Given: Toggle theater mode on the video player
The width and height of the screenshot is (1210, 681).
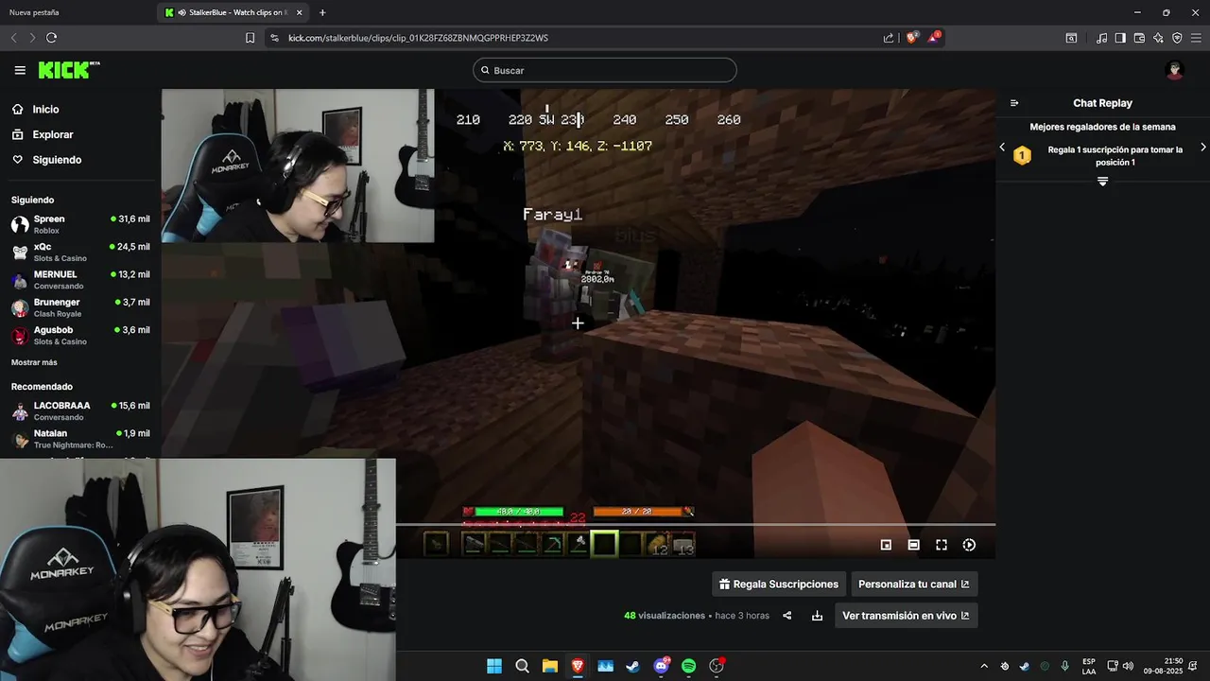Looking at the screenshot, I should point(914,545).
